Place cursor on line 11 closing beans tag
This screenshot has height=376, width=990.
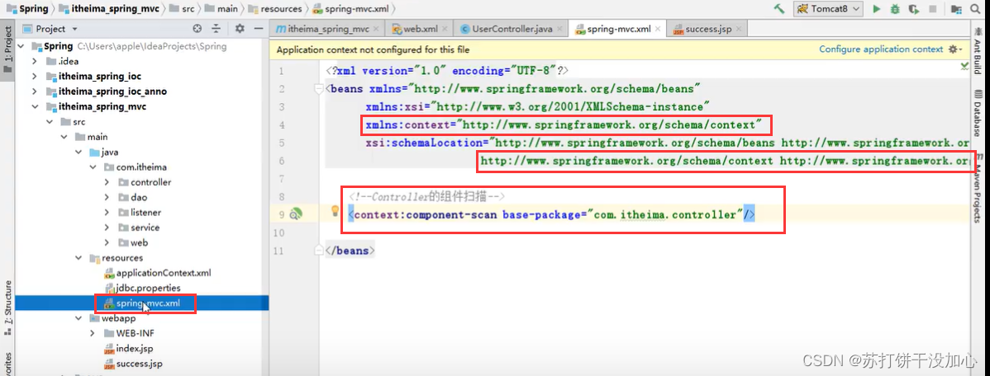coord(350,251)
